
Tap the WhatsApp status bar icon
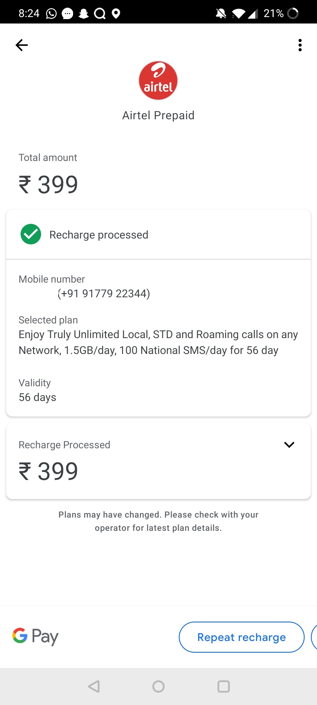[x=51, y=14]
